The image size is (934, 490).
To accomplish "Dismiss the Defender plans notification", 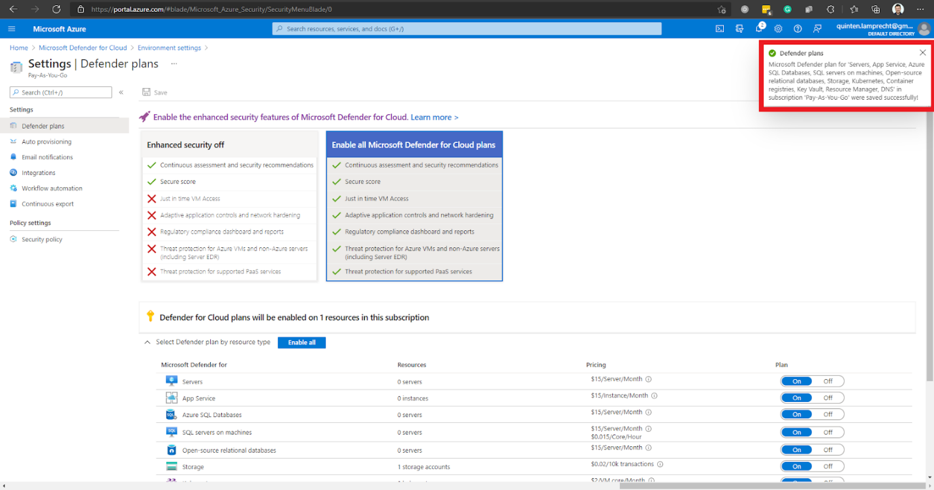I will (922, 53).
